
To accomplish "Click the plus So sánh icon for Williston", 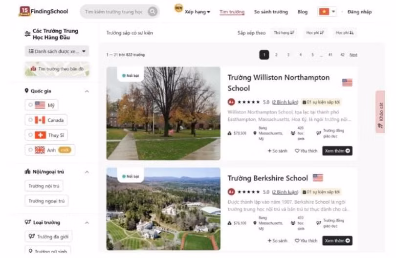I will pyautogui.click(x=269, y=150).
